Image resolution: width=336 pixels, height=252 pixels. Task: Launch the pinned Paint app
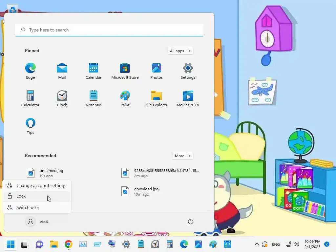125,98
